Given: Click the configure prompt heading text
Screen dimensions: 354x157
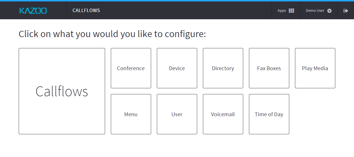Looking at the screenshot, I should pyautogui.click(x=112, y=34).
